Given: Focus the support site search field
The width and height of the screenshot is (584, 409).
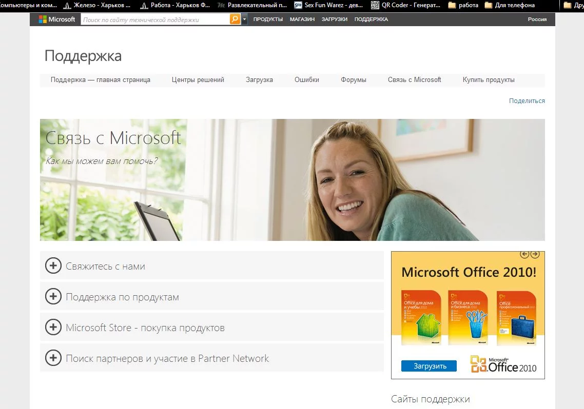Looking at the screenshot, I should coord(155,19).
